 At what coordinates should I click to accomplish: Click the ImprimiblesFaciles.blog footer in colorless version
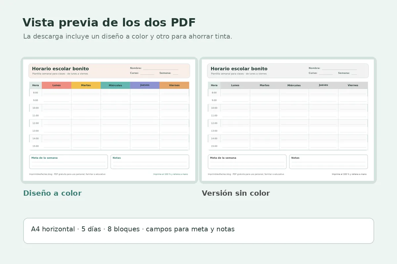tap(246, 174)
